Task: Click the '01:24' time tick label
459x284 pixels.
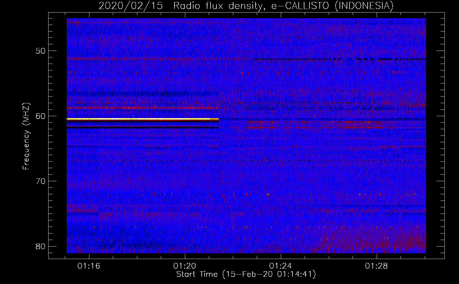Action: (x=281, y=266)
